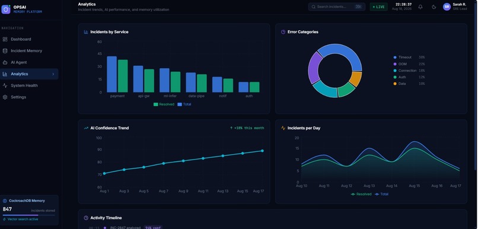Click the Incidents per Day pulse icon
The image size is (478, 229).
click(283, 128)
